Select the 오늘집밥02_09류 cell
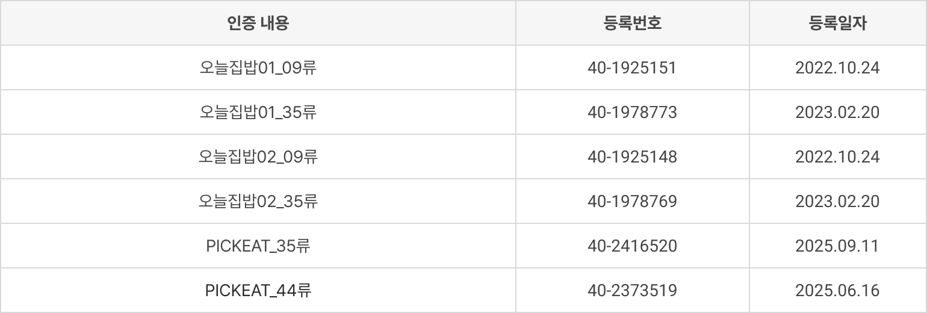Image resolution: width=927 pixels, height=313 pixels. (258, 157)
